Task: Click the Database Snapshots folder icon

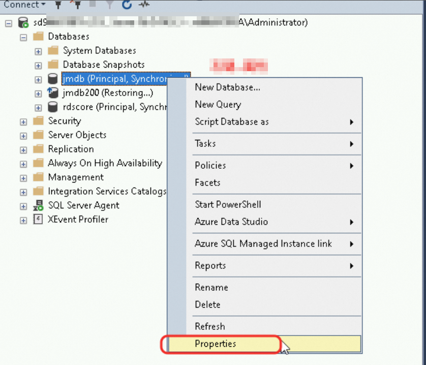Action: tap(53, 65)
